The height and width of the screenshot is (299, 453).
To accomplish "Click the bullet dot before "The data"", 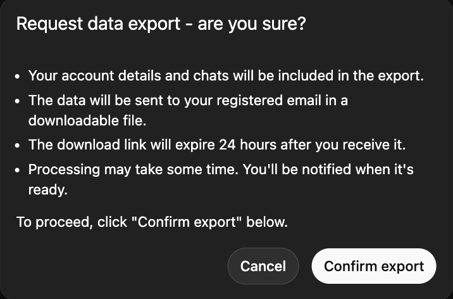I will click(x=20, y=101).
